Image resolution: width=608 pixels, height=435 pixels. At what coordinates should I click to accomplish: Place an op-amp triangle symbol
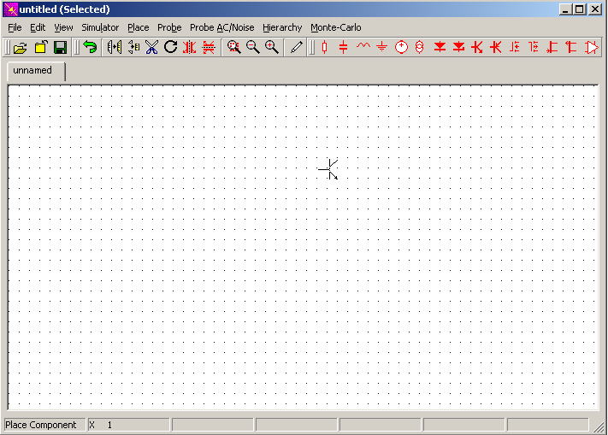[592, 47]
